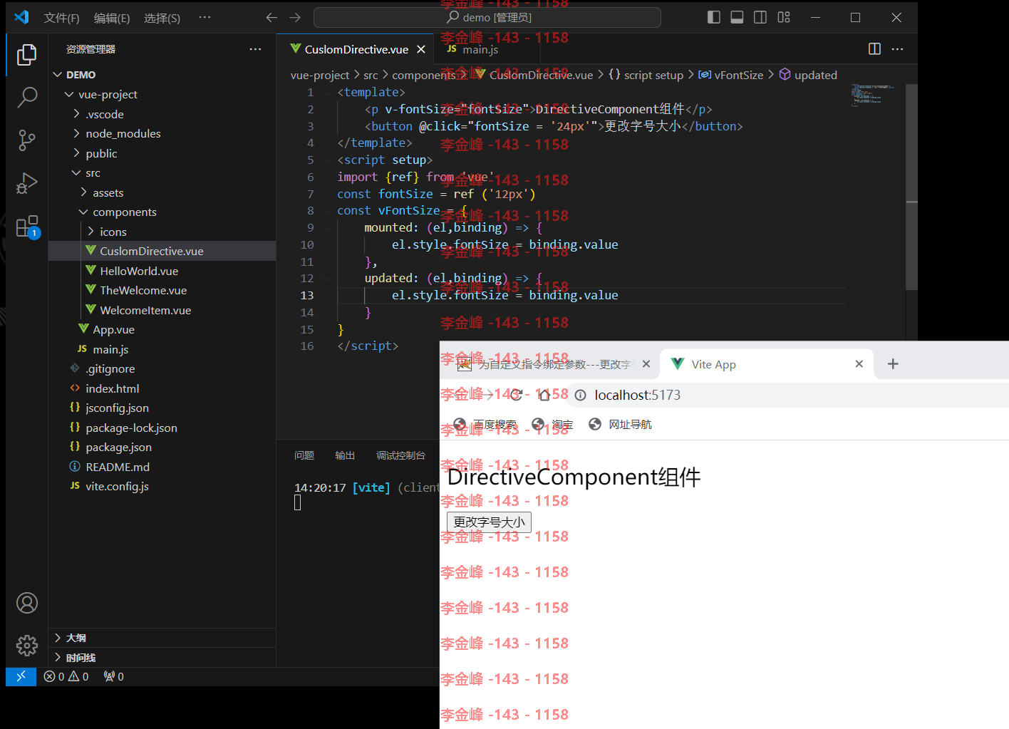Image resolution: width=1009 pixels, height=729 pixels.
Task: Open the overflow menu ellipsis in title bar
Action: [x=205, y=17]
